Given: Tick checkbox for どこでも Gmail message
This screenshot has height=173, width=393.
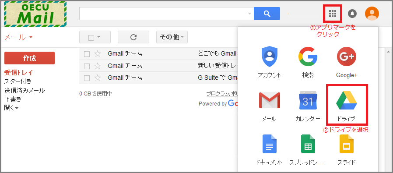Looking at the screenshot, I should 87,54.
